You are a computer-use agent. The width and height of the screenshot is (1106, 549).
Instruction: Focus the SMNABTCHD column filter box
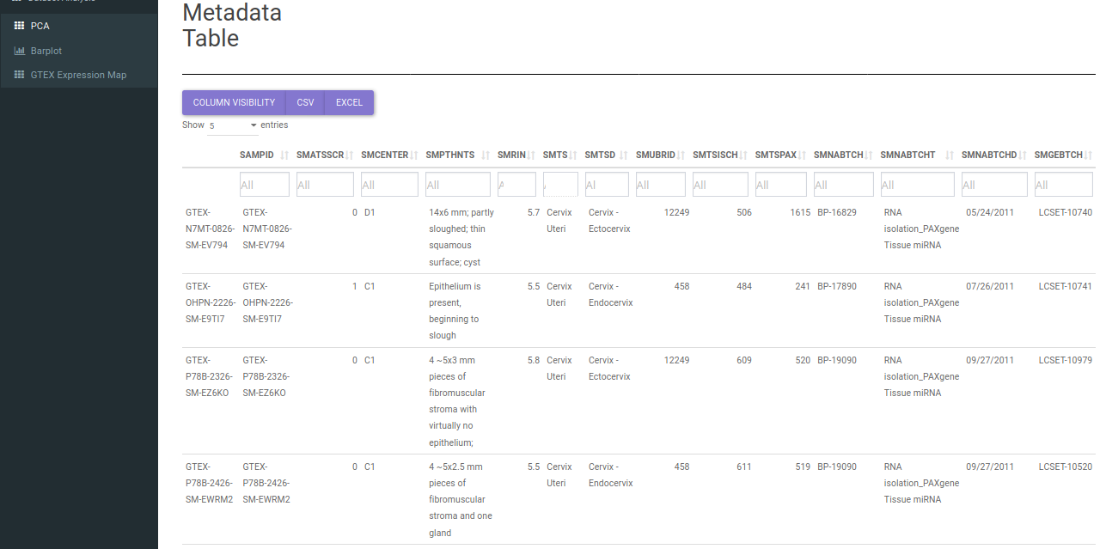994,185
